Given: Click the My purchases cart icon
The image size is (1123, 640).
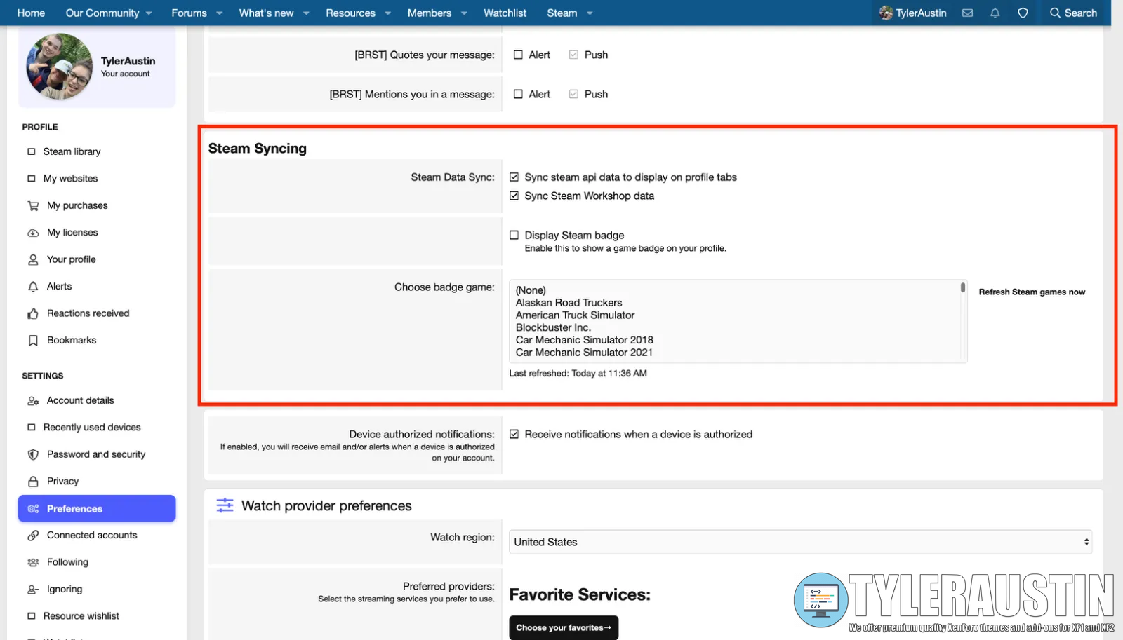Looking at the screenshot, I should (x=33, y=206).
